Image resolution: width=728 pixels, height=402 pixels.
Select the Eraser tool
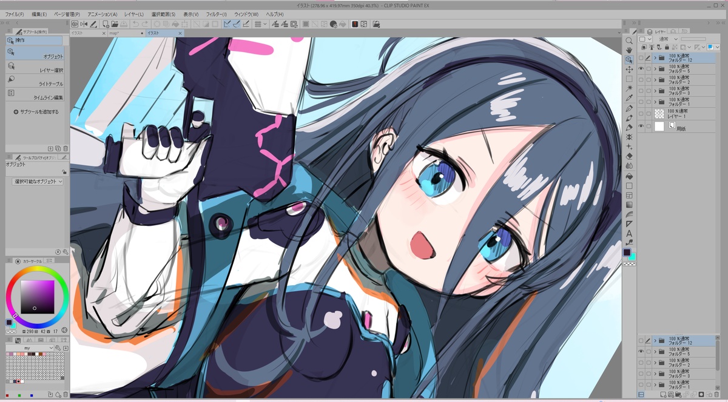629,156
